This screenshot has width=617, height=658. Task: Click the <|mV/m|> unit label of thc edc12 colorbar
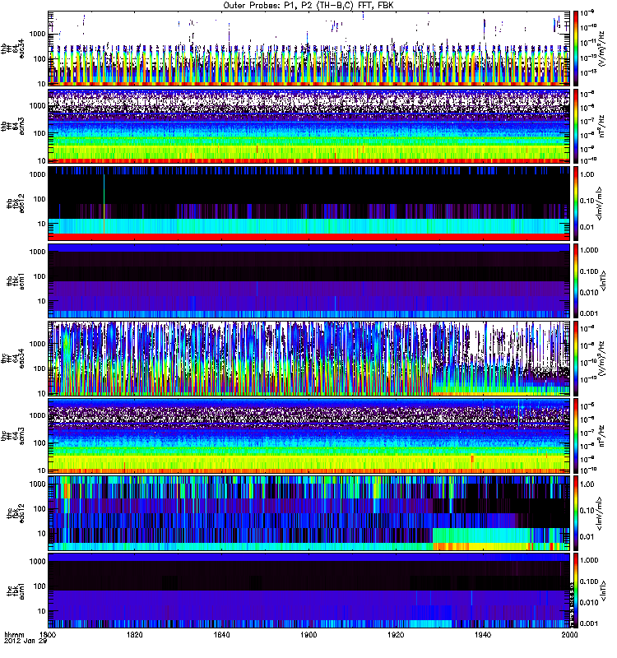pos(600,513)
